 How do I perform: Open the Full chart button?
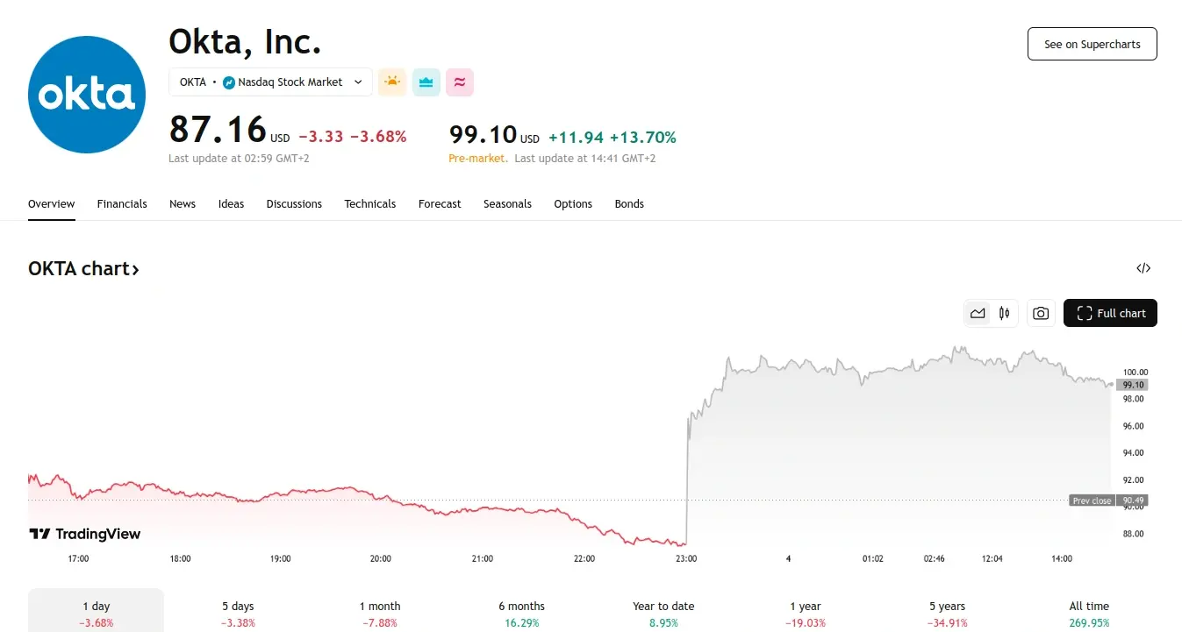1110,314
